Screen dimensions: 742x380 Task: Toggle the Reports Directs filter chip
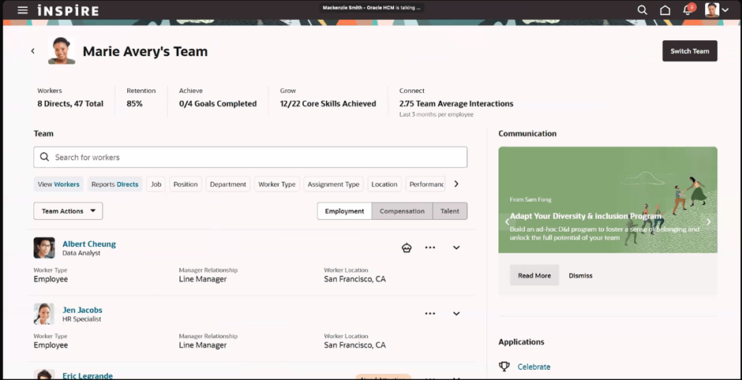point(114,184)
